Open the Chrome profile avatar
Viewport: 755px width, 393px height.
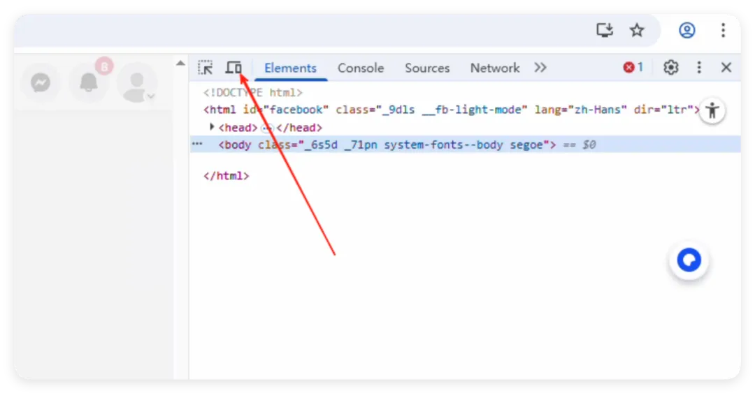pos(687,30)
